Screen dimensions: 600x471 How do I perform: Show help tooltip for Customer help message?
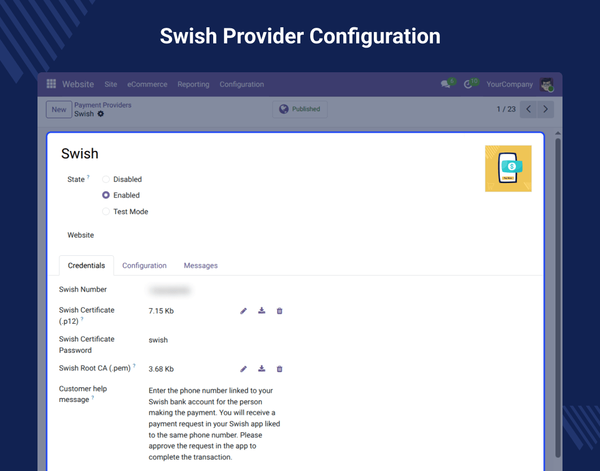(93, 398)
